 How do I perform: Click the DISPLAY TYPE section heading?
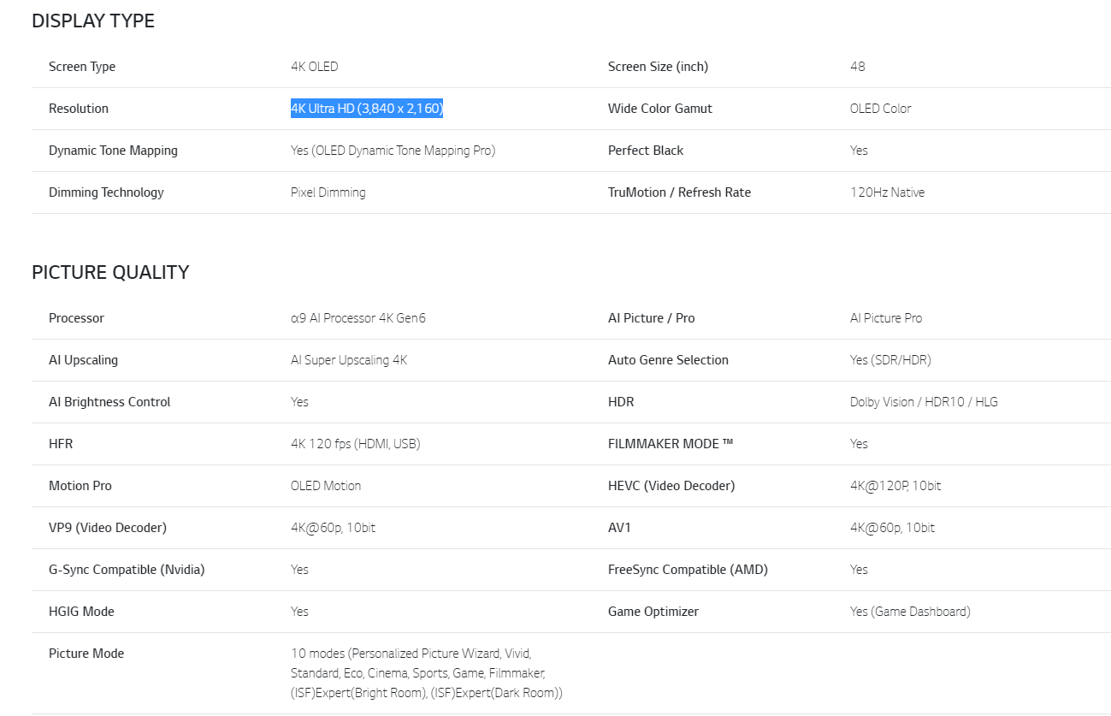(93, 21)
